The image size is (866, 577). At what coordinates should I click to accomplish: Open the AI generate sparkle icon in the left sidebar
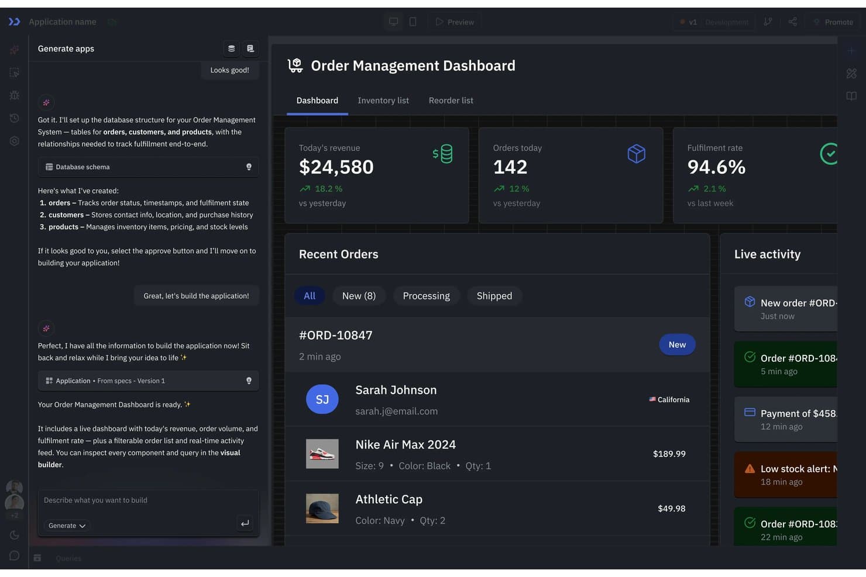point(14,50)
